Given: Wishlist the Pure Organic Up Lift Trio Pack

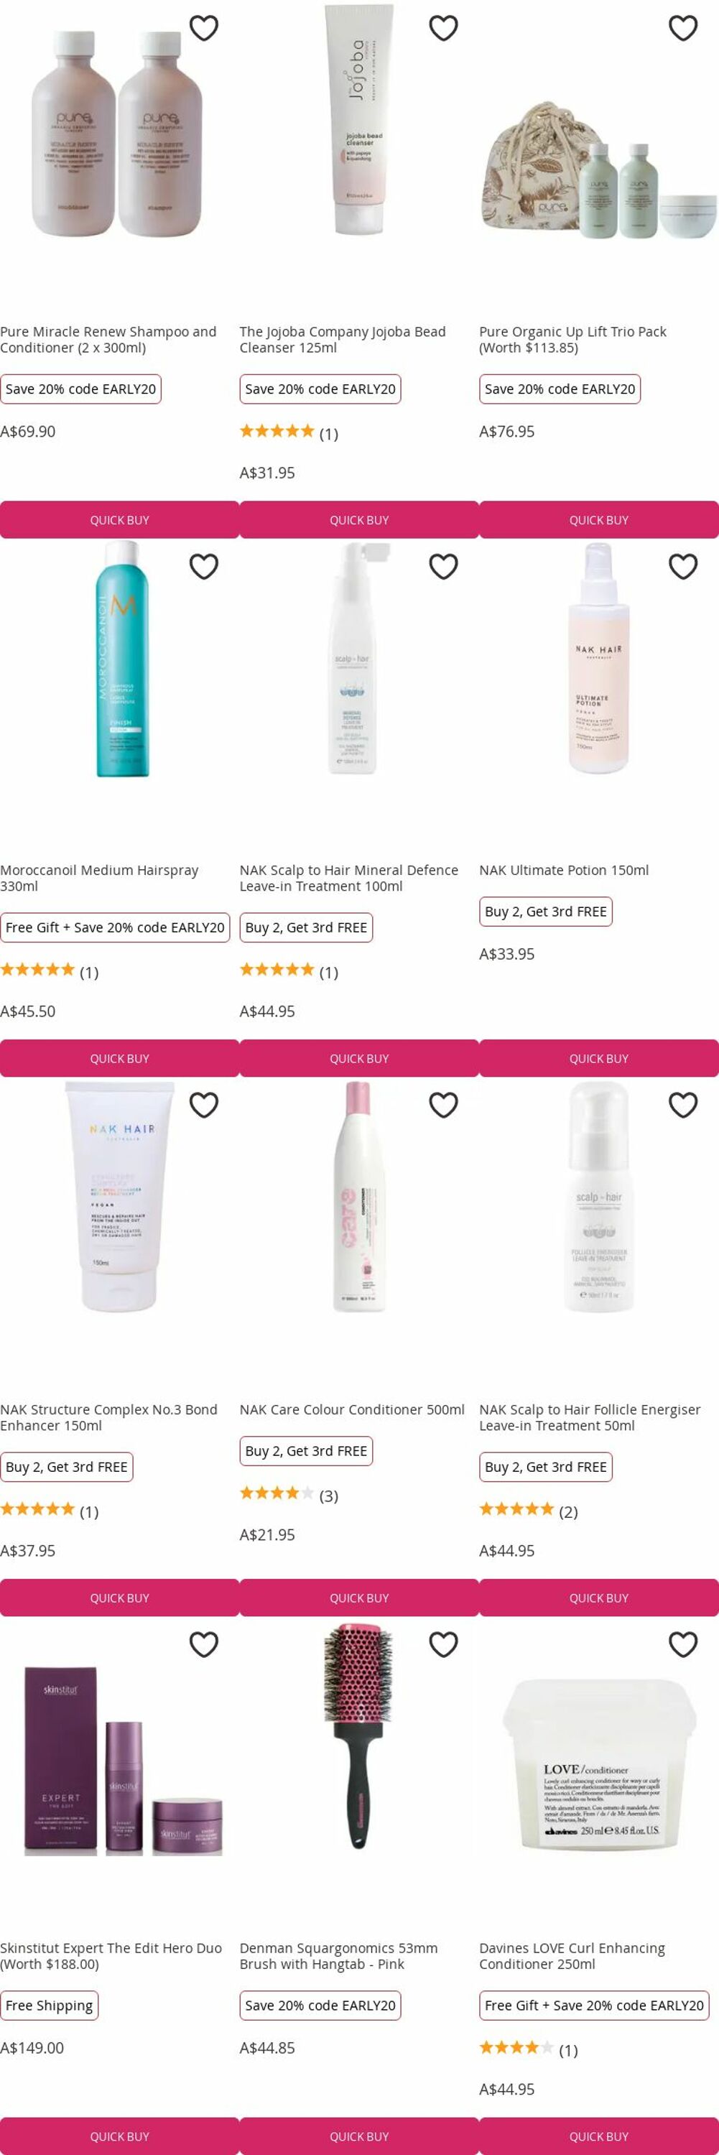Looking at the screenshot, I should click(683, 29).
